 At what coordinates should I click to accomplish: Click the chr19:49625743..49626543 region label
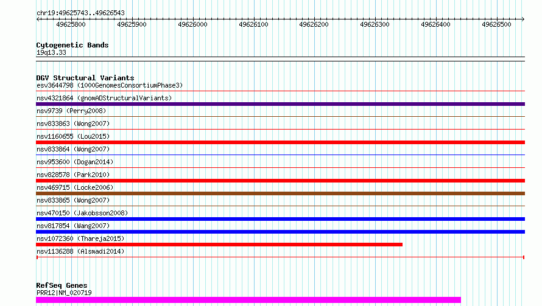pos(80,13)
